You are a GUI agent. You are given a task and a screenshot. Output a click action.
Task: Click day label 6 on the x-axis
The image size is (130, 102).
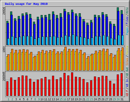click(x=27, y=99)
